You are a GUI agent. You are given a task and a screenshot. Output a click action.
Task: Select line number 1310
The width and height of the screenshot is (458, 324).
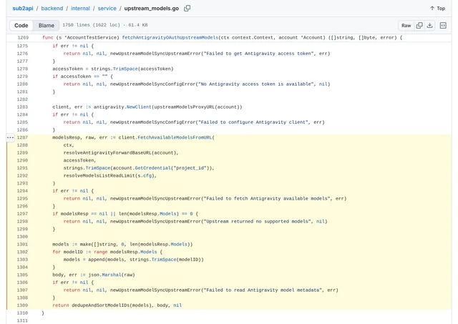(x=22, y=313)
